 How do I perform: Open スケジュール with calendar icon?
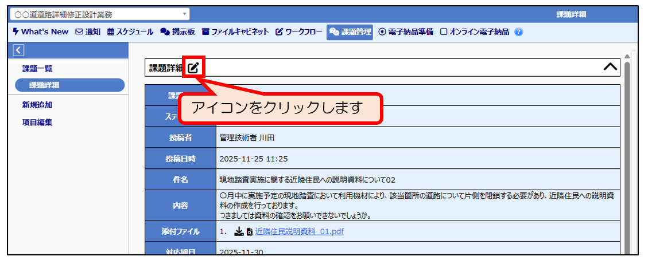point(130,32)
